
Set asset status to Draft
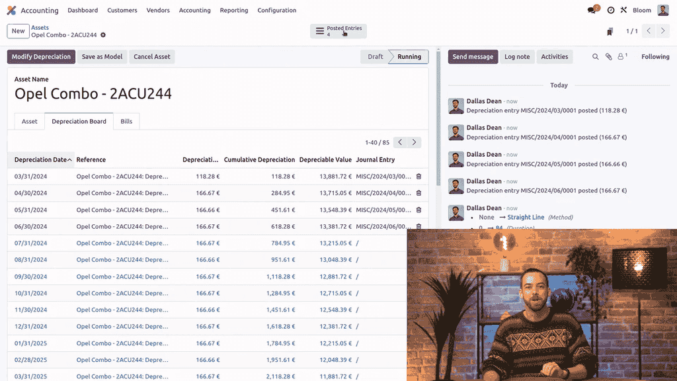375,57
